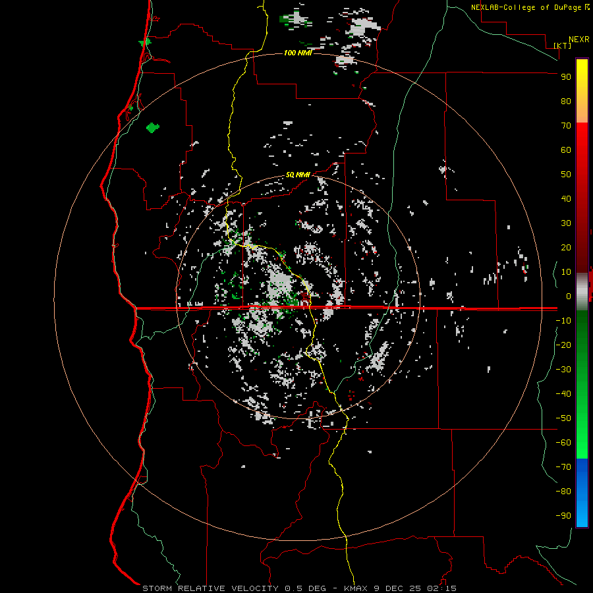Pick the light blue color bar segment near -90

(582, 515)
